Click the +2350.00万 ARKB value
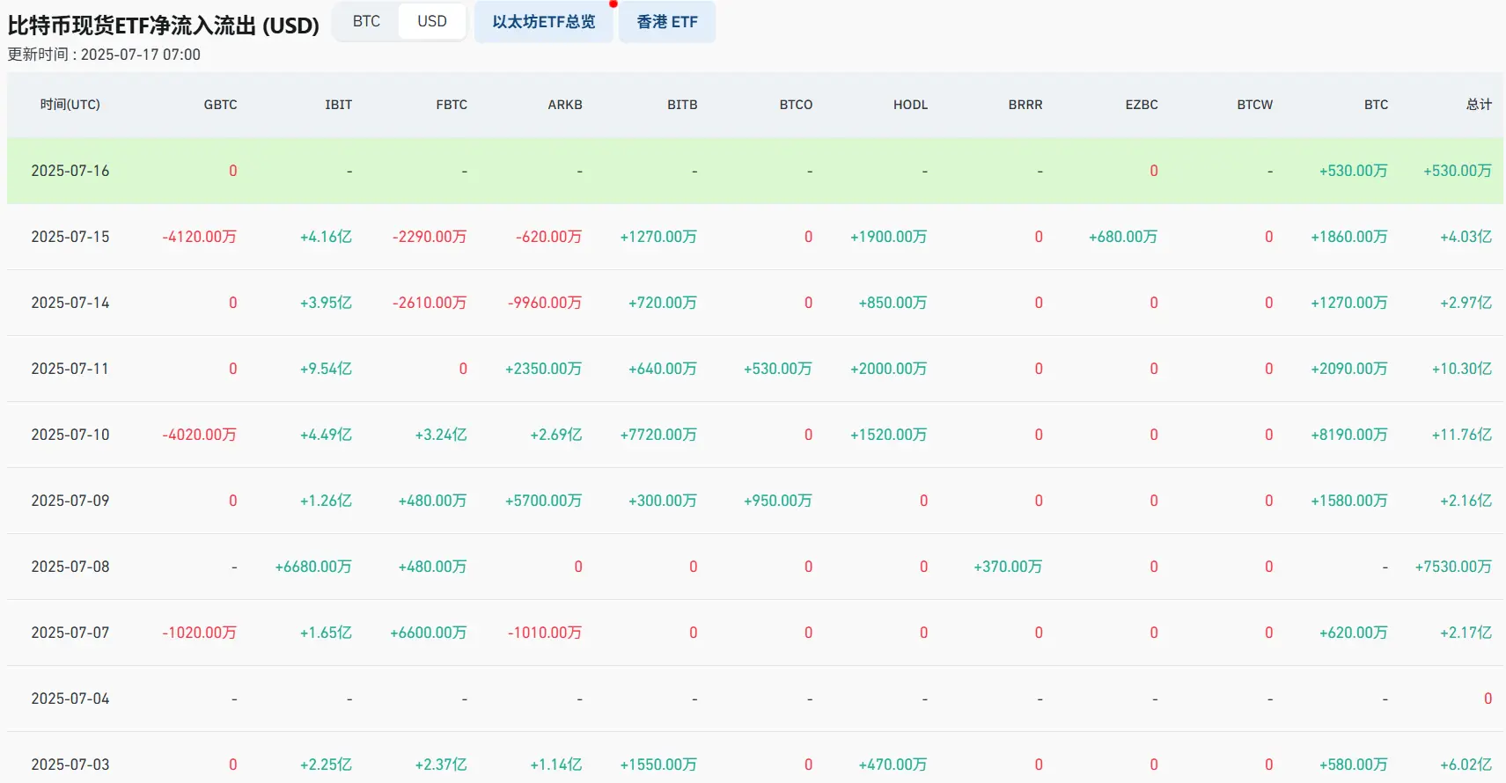The height and width of the screenshot is (783, 1506). [544, 369]
